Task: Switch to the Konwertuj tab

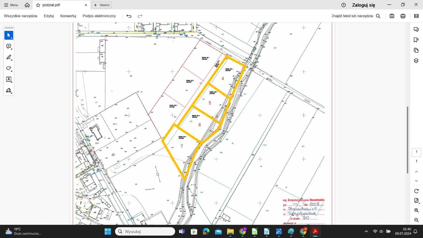Action: [68, 16]
